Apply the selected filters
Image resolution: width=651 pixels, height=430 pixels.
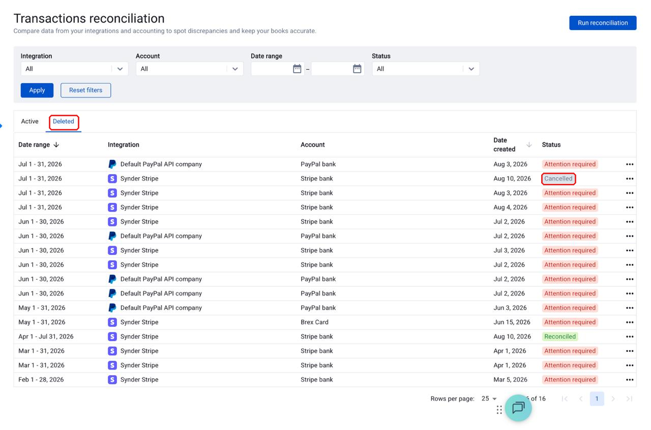pyautogui.click(x=37, y=90)
